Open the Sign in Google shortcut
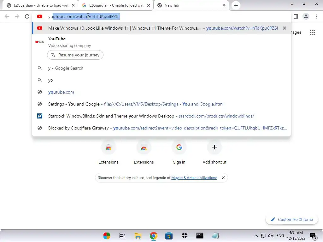This screenshot has width=323, height=242. pos(179,152)
